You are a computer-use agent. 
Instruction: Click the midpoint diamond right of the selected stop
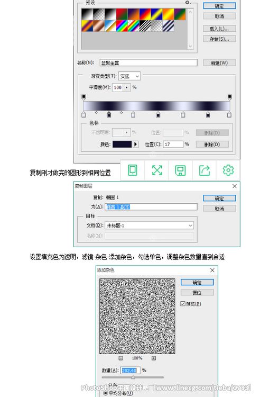pos(122,112)
